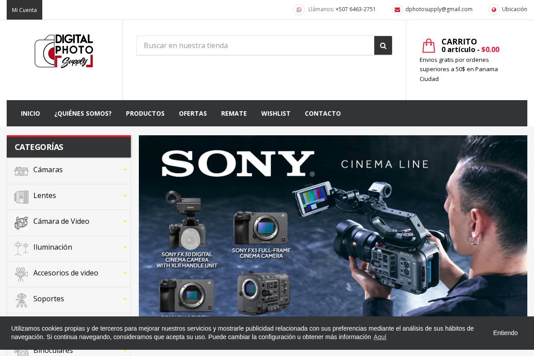Open the Ubicación globe icon
534x356 pixels.
[494, 9]
